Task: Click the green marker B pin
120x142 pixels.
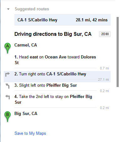Action: point(8,117)
